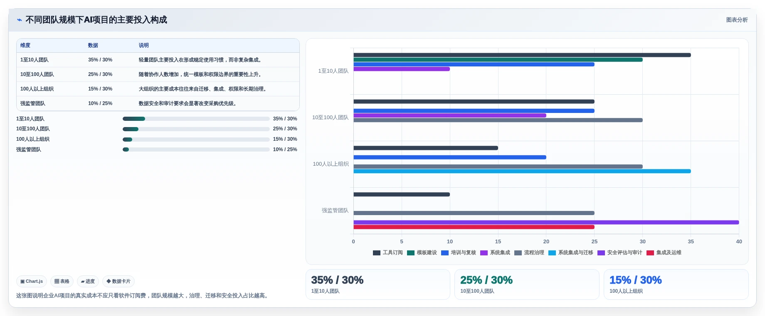
Task: Toggle the 工具订阅 legend item
Action: tap(388, 252)
